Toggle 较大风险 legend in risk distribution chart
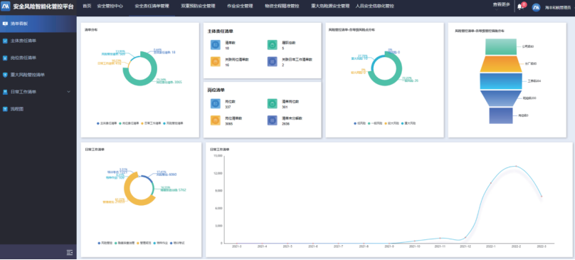575x260 pixels. point(391,123)
